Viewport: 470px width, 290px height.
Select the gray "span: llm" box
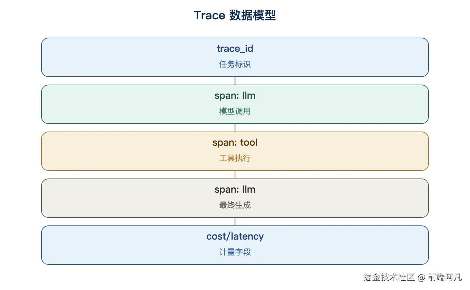tap(235, 198)
